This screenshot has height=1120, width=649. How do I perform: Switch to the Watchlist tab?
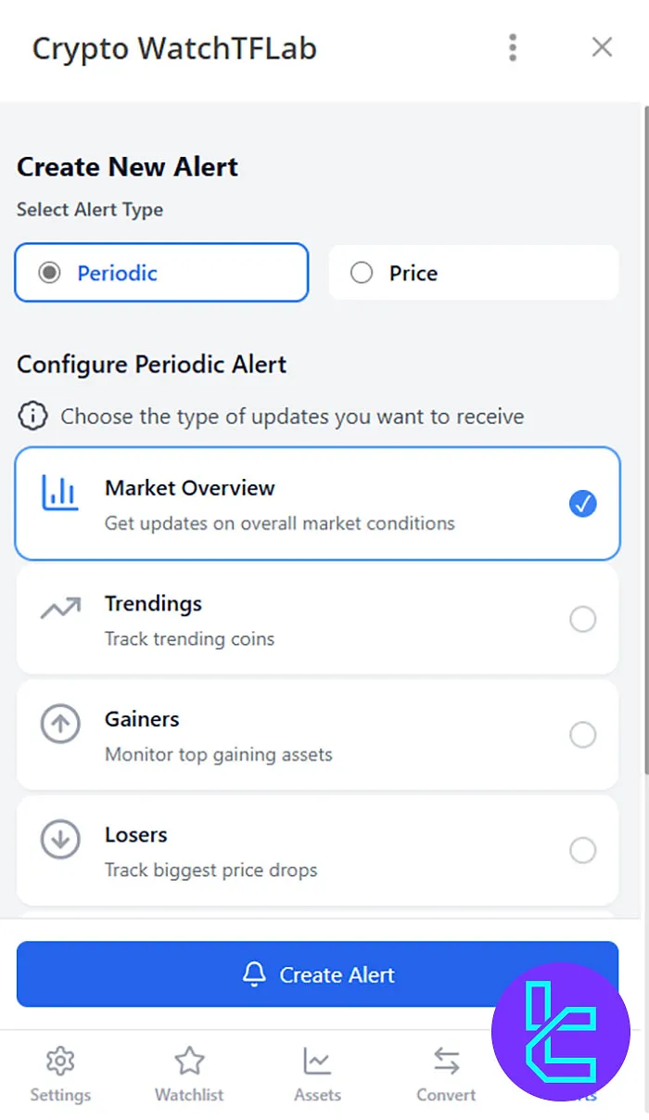tap(188, 1074)
